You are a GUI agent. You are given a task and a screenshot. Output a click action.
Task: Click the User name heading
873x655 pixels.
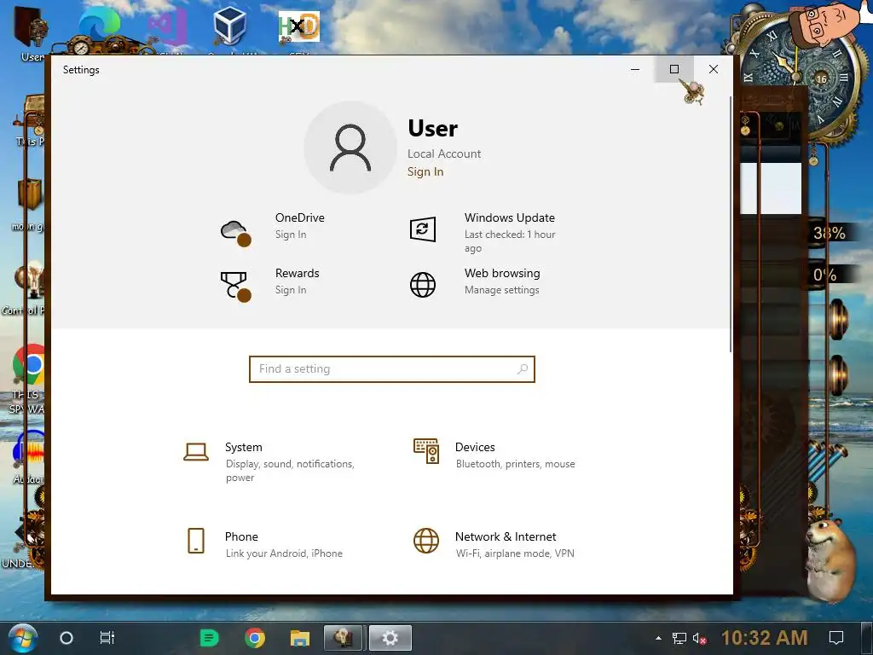[x=432, y=129]
